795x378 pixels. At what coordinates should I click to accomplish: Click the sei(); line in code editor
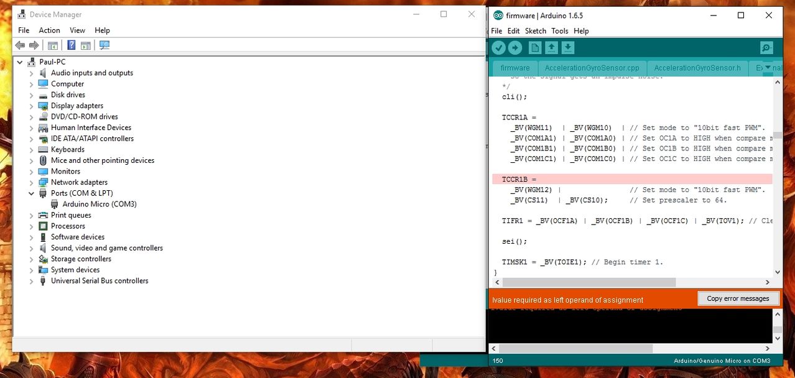point(514,241)
